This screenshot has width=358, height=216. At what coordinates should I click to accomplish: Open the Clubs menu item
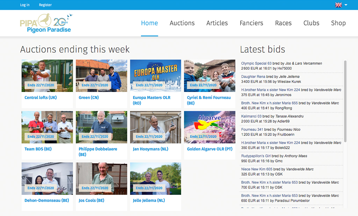311,23
